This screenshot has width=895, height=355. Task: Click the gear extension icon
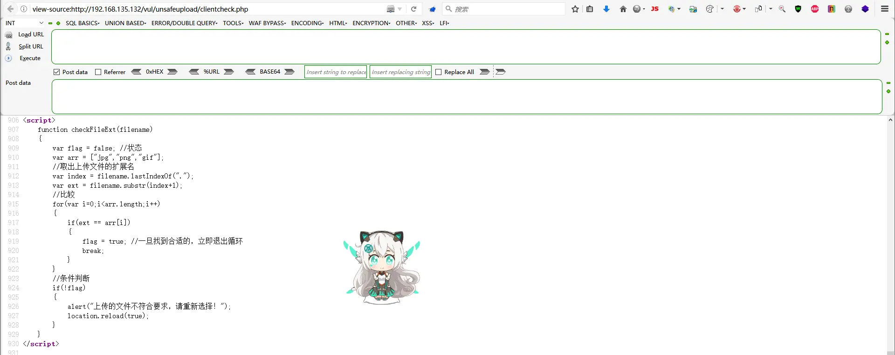(848, 9)
